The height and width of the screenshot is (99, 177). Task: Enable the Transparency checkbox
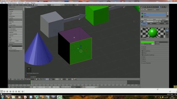pos(143,51)
